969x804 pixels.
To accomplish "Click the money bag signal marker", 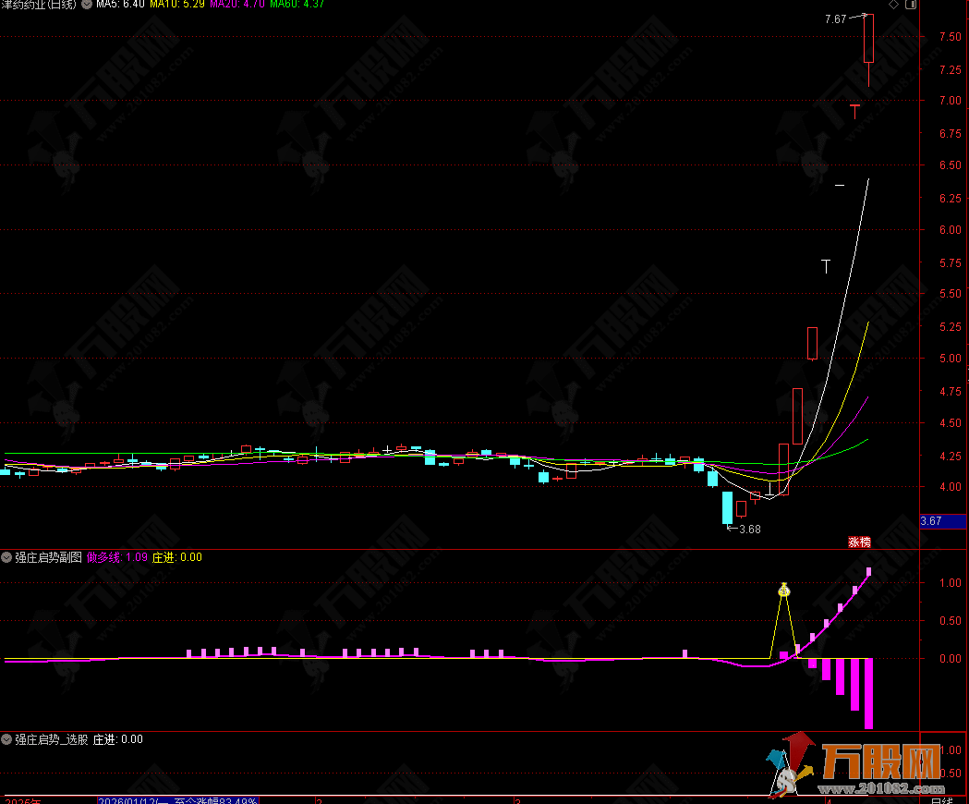I will tap(784, 589).
